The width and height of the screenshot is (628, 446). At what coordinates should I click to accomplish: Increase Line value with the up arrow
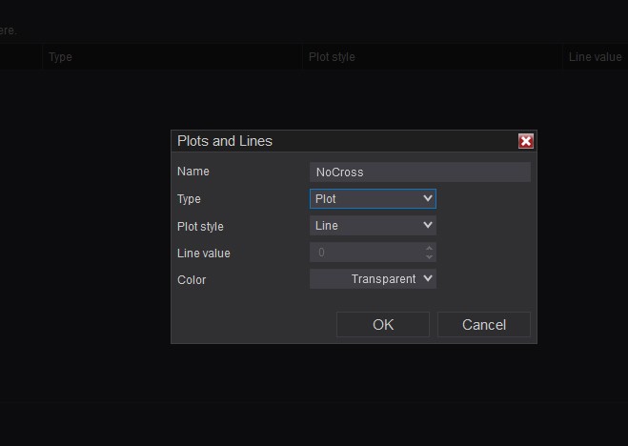[x=430, y=248]
